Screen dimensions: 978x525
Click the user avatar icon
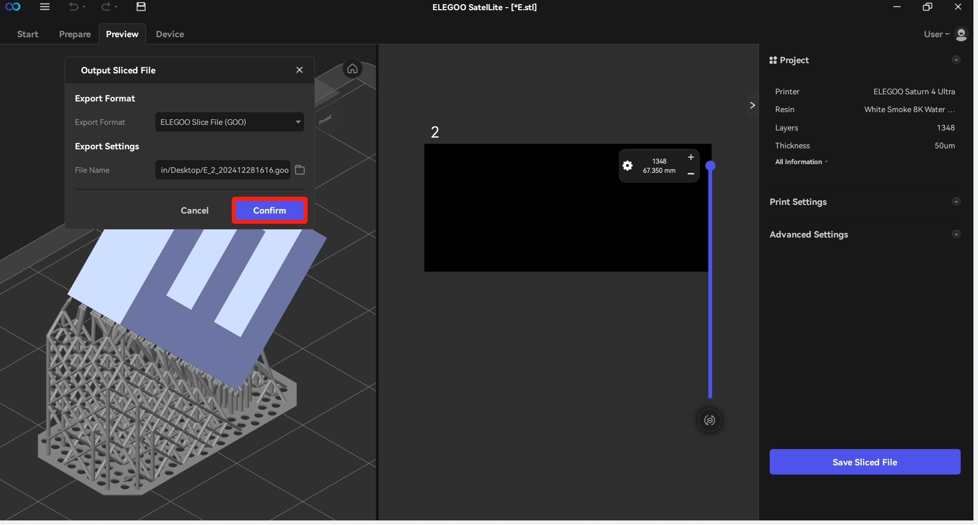961,34
